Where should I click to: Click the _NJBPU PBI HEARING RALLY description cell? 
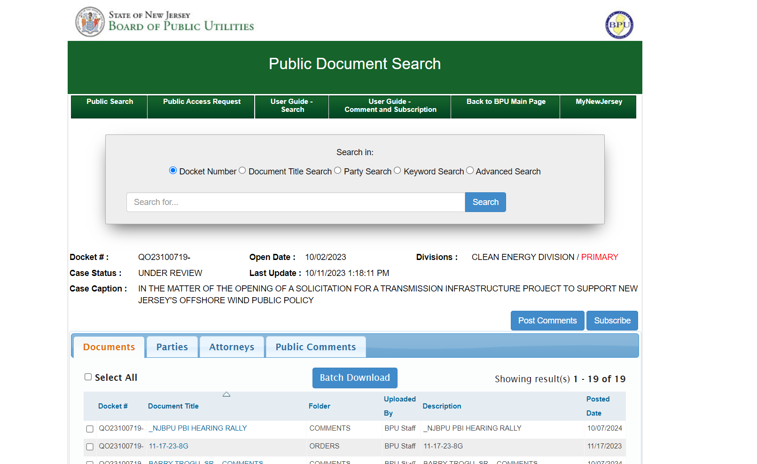point(473,428)
